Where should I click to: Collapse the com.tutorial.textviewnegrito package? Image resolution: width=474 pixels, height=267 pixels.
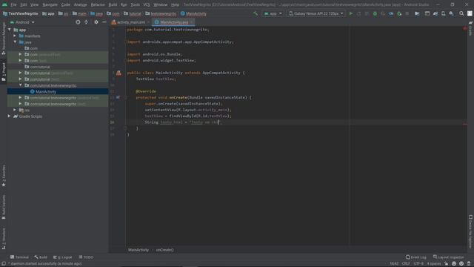(21, 85)
